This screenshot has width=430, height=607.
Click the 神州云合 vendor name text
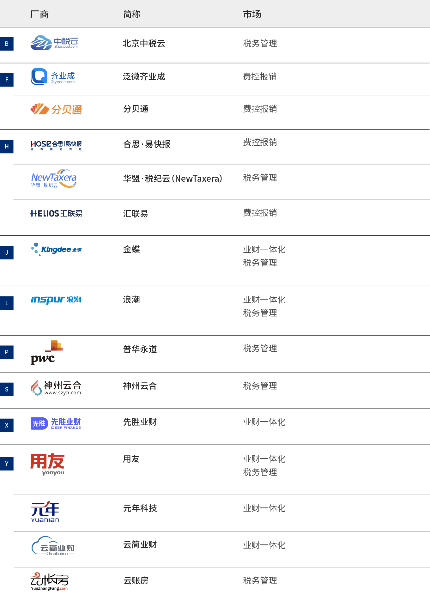pyautogui.click(x=140, y=386)
